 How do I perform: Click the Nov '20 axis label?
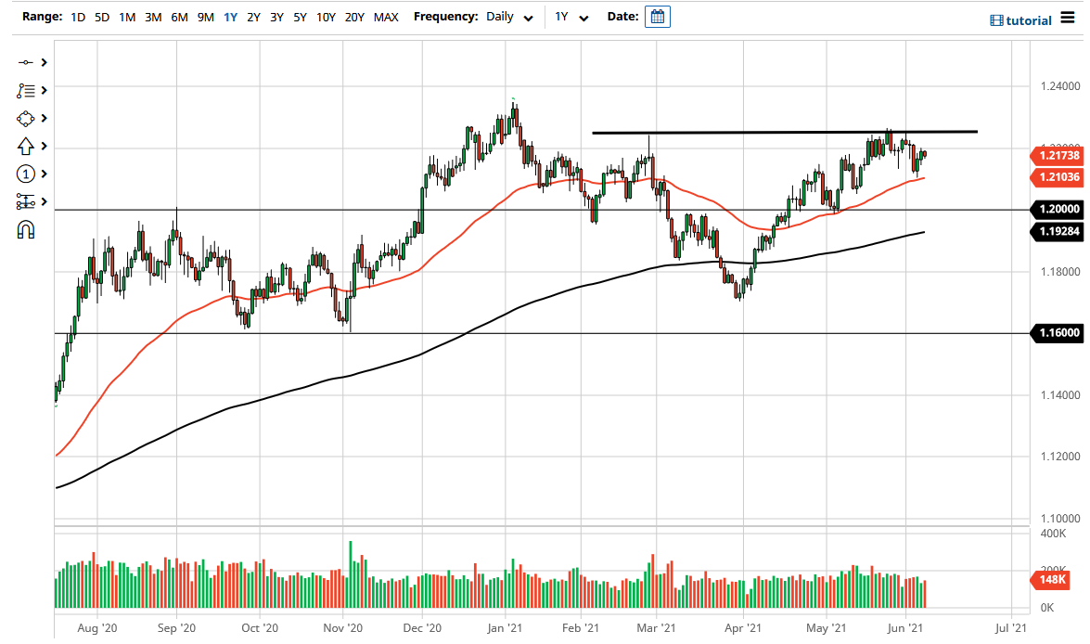point(342,628)
